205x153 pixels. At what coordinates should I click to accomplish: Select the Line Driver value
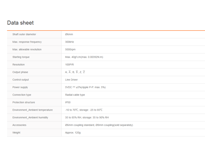click(71, 80)
